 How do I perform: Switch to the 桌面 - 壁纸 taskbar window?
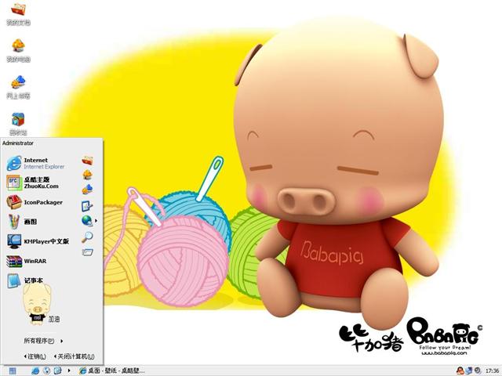111,371
